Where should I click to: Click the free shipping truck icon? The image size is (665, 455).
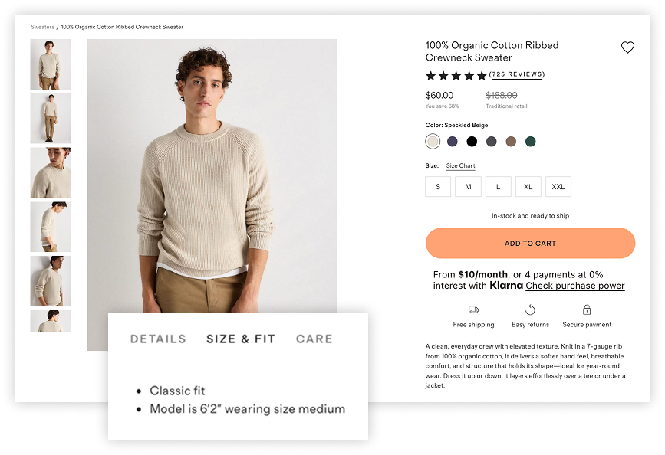click(x=473, y=311)
